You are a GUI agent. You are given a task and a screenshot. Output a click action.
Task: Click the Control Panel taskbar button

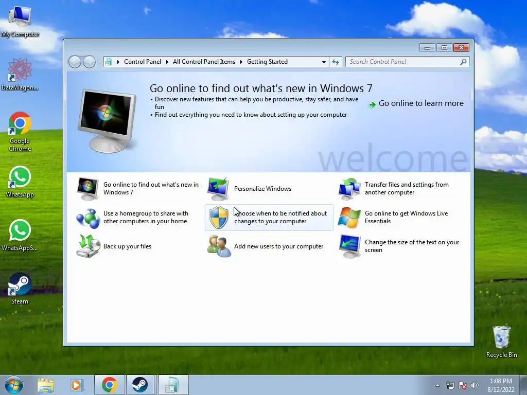[173, 385]
